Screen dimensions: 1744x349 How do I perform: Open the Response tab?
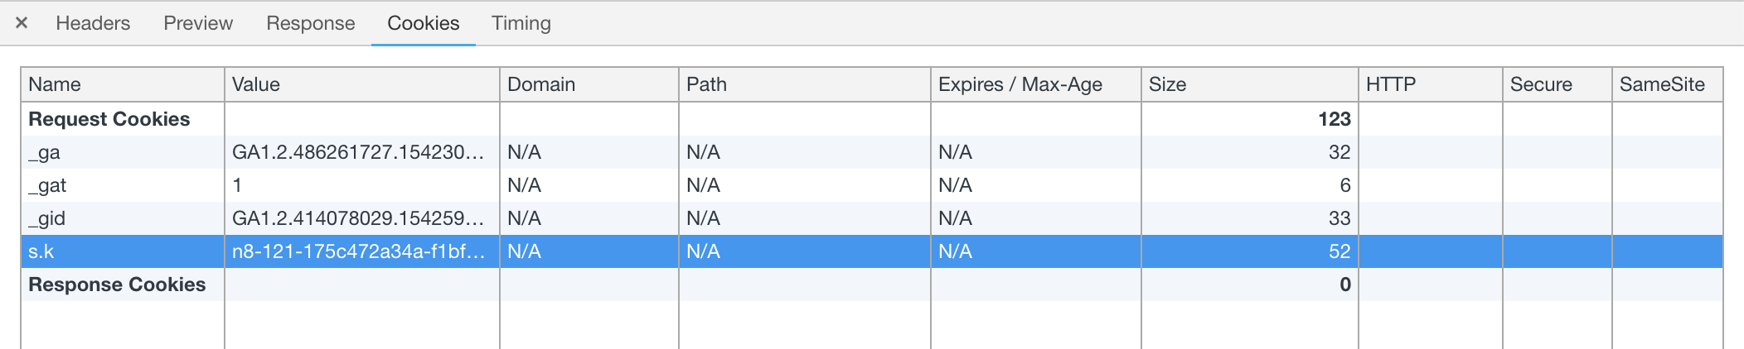click(311, 23)
